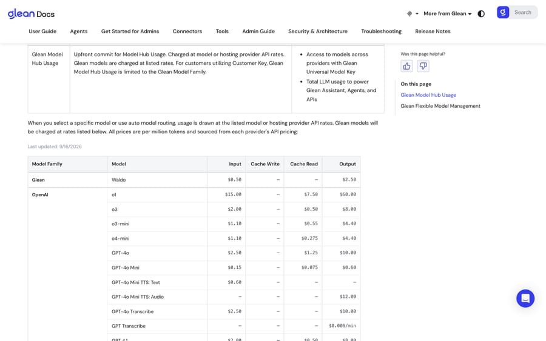Select the Cache Write column header
The image size is (546, 341).
[x=265, y=164]
